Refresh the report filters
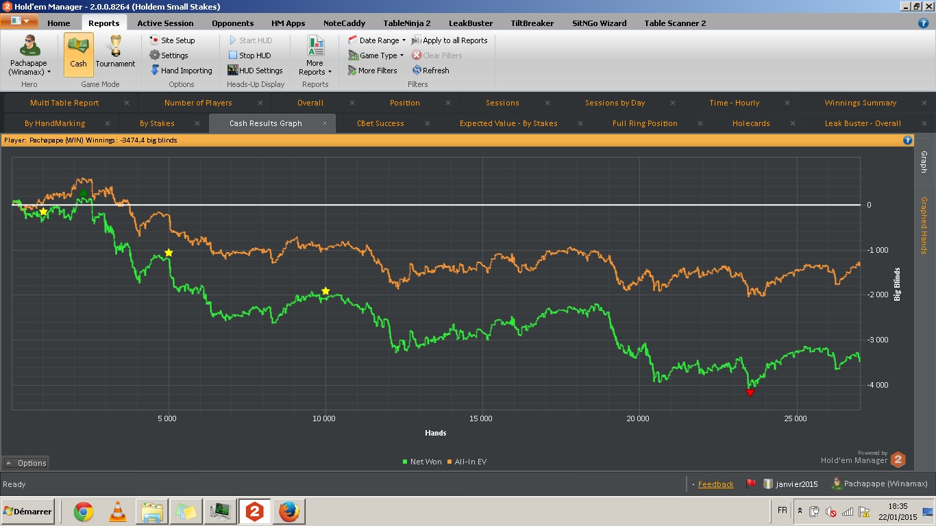Image resolution: width=936 pixels, height=526 pixels. (431, 71)
